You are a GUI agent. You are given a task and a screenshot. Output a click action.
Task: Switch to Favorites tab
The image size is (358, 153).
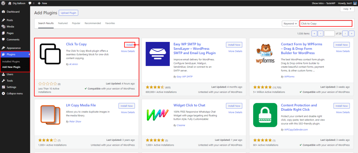point(110,23)
